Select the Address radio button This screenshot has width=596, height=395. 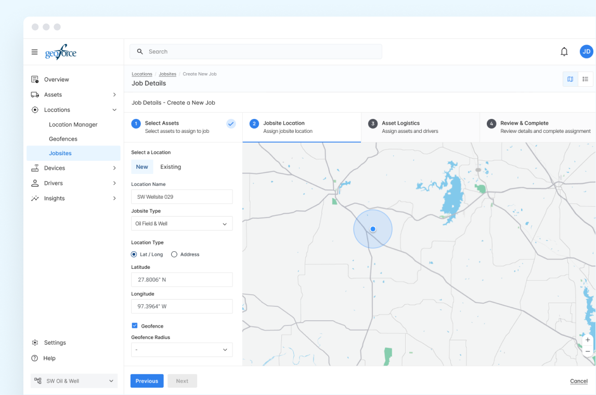(174, 254)
